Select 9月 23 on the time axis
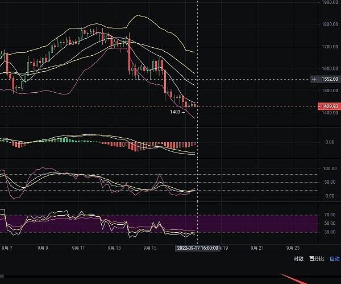 click(x=293, y=248)
